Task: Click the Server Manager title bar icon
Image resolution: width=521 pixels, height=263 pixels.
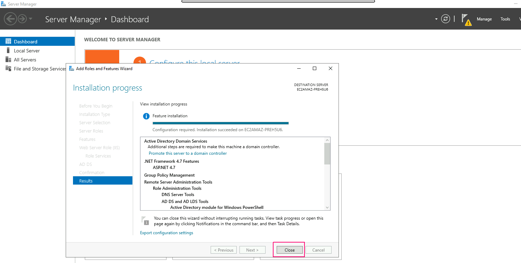Action: [x=3, y=4]
